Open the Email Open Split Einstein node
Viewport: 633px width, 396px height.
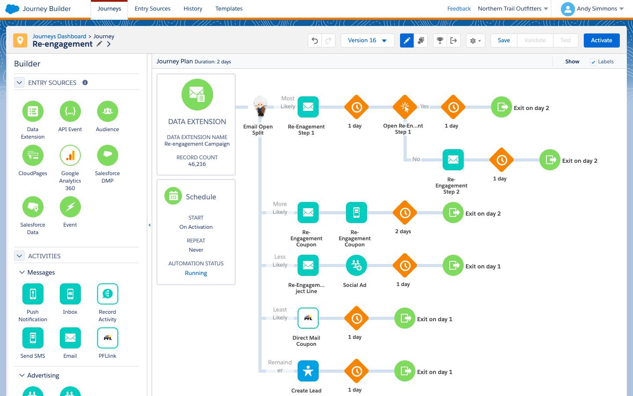[260, 106]
